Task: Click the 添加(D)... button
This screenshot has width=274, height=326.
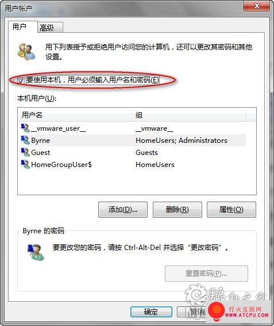Action: click(123, 210)
